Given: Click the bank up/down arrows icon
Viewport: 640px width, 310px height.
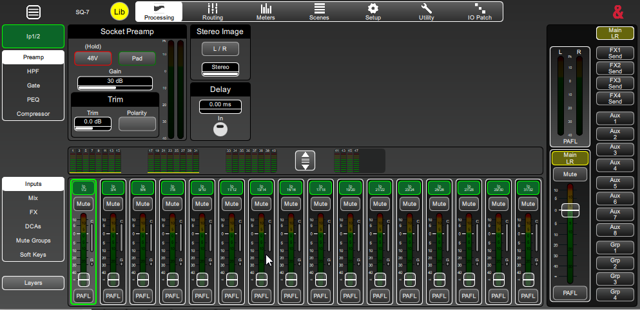Looking at the screenshot, I should click(305, 161).
